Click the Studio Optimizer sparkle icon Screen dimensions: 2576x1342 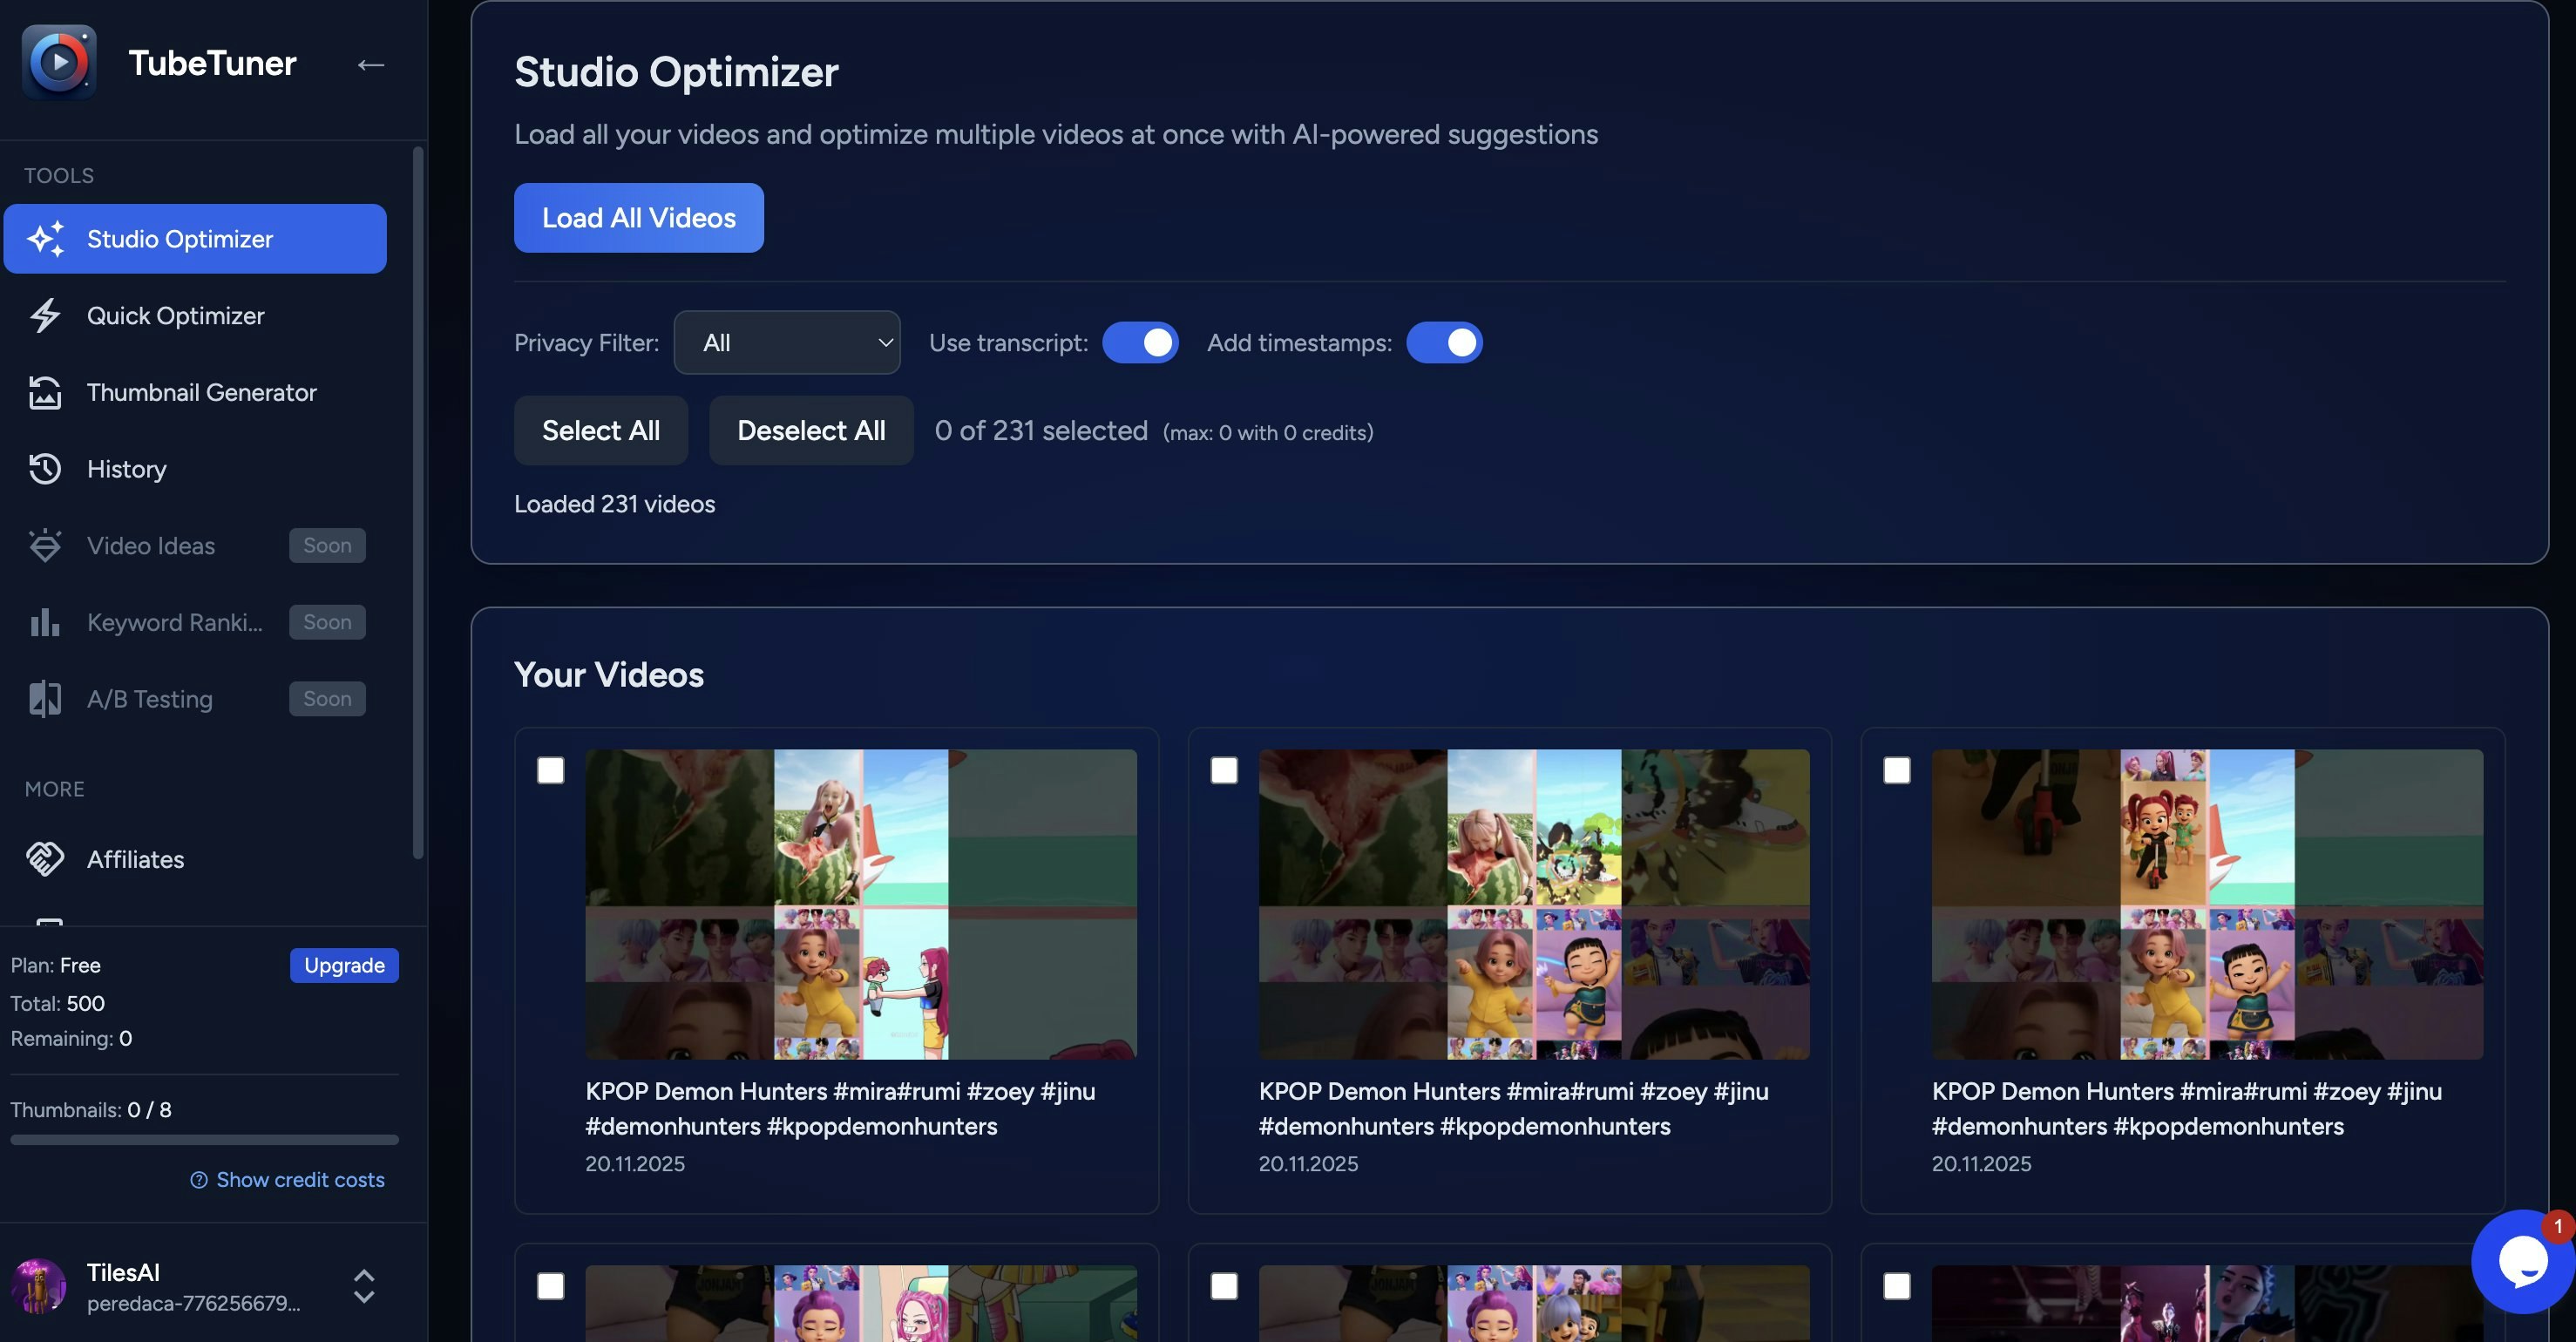coord(45,239)
